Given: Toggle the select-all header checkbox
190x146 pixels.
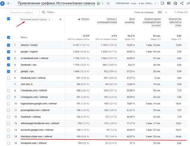Looking at the screenshot, I should [x=8, y=19].
